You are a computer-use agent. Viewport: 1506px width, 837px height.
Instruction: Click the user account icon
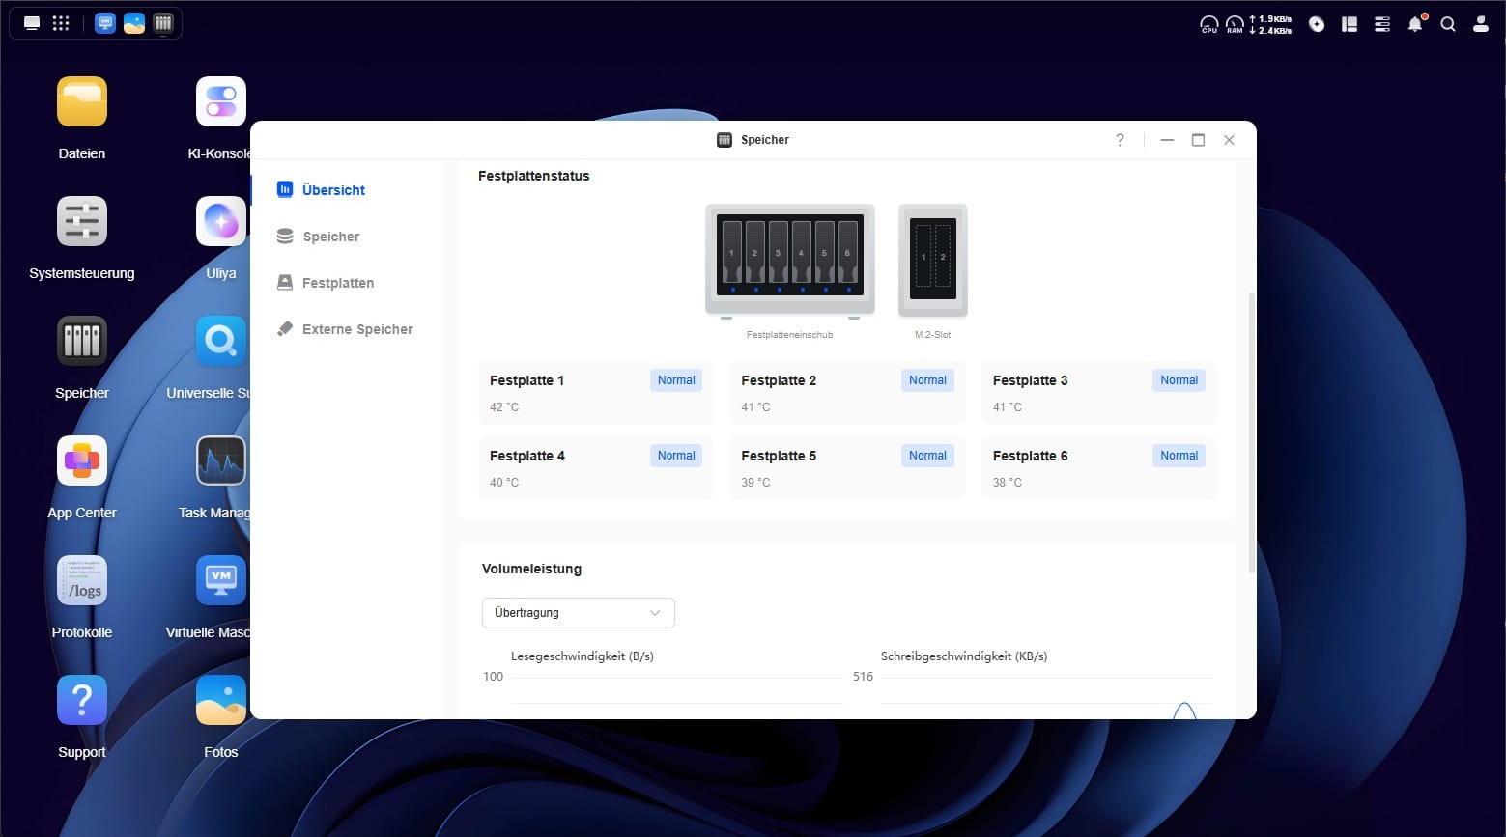(1480, 24)
